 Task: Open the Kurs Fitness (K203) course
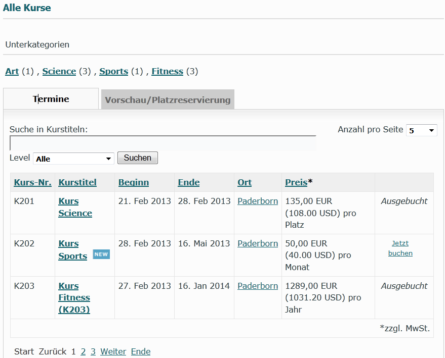click(x=74, y=298)
